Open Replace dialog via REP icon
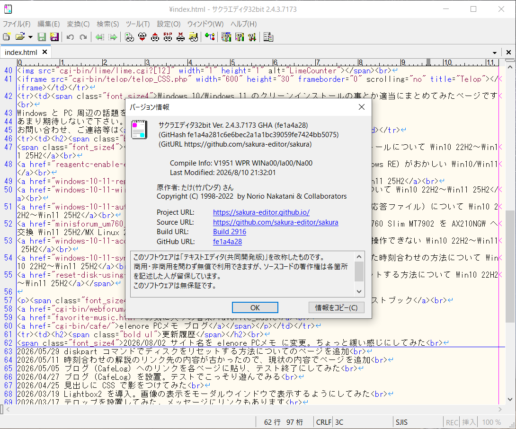Image resolution: width=516 pixels, height=429 pixels. (x=168, y=37)
